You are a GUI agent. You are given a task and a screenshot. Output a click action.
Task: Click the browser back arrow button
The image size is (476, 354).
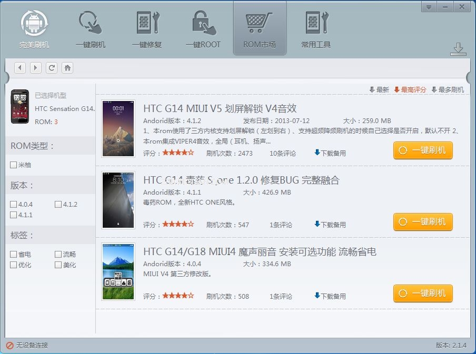(20, 67)
